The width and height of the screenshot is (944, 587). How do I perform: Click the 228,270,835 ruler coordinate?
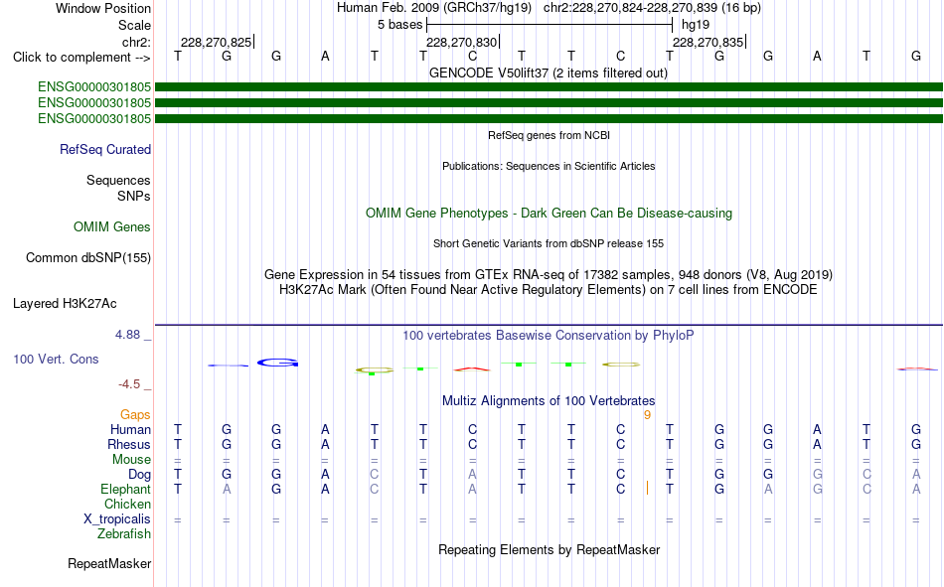[x=708, y=42]
